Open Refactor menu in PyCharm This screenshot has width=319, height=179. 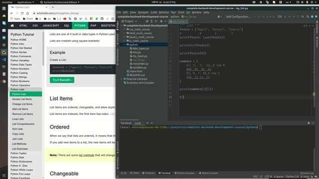tap(164, 12)
